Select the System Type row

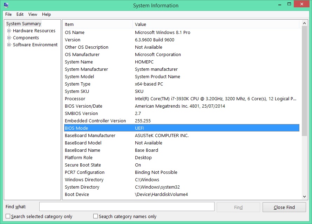(x=182, y=84)
